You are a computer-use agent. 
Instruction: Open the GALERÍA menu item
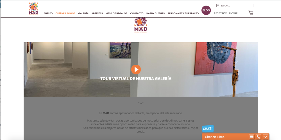pos(83,13)
